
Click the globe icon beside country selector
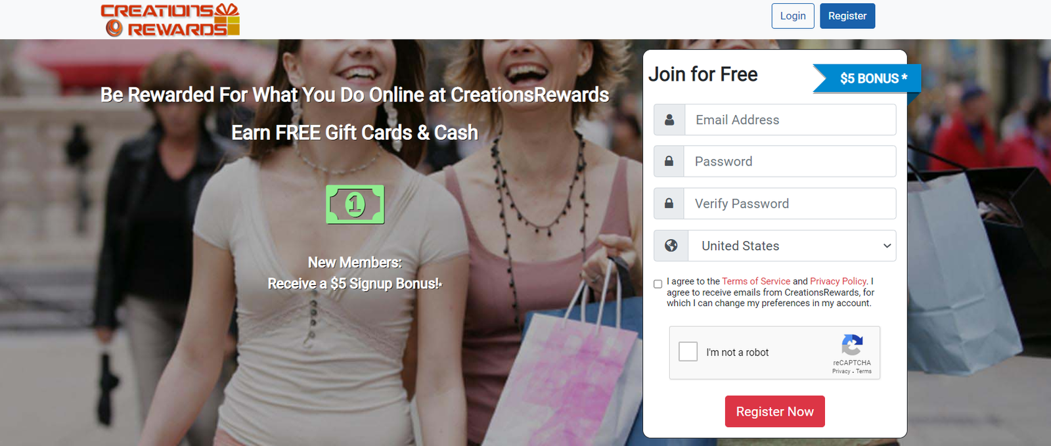(671, 245)
